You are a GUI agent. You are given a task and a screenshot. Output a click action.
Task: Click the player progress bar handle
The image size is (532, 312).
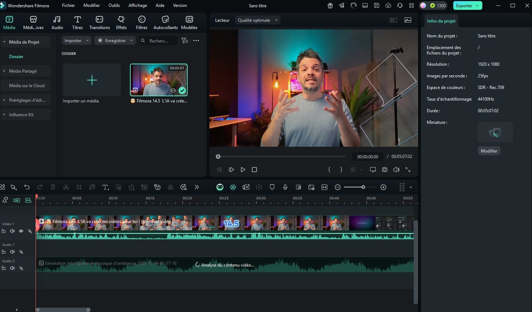(x=218, y=157)
